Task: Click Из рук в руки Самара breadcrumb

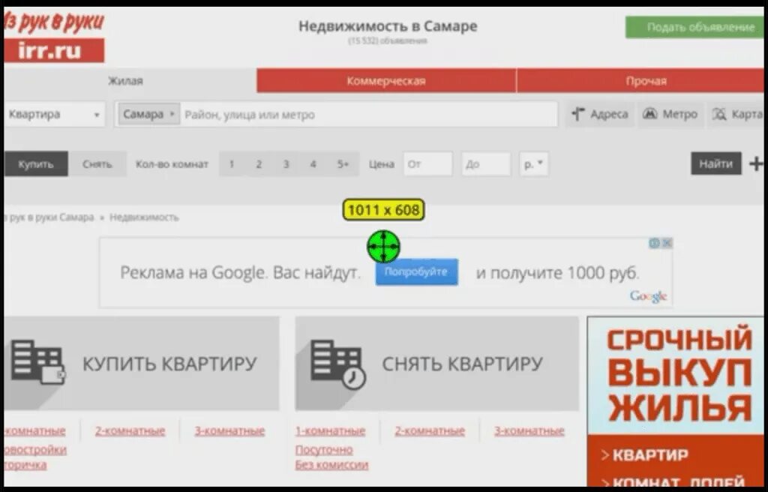Action: click(x=49, y=217)
